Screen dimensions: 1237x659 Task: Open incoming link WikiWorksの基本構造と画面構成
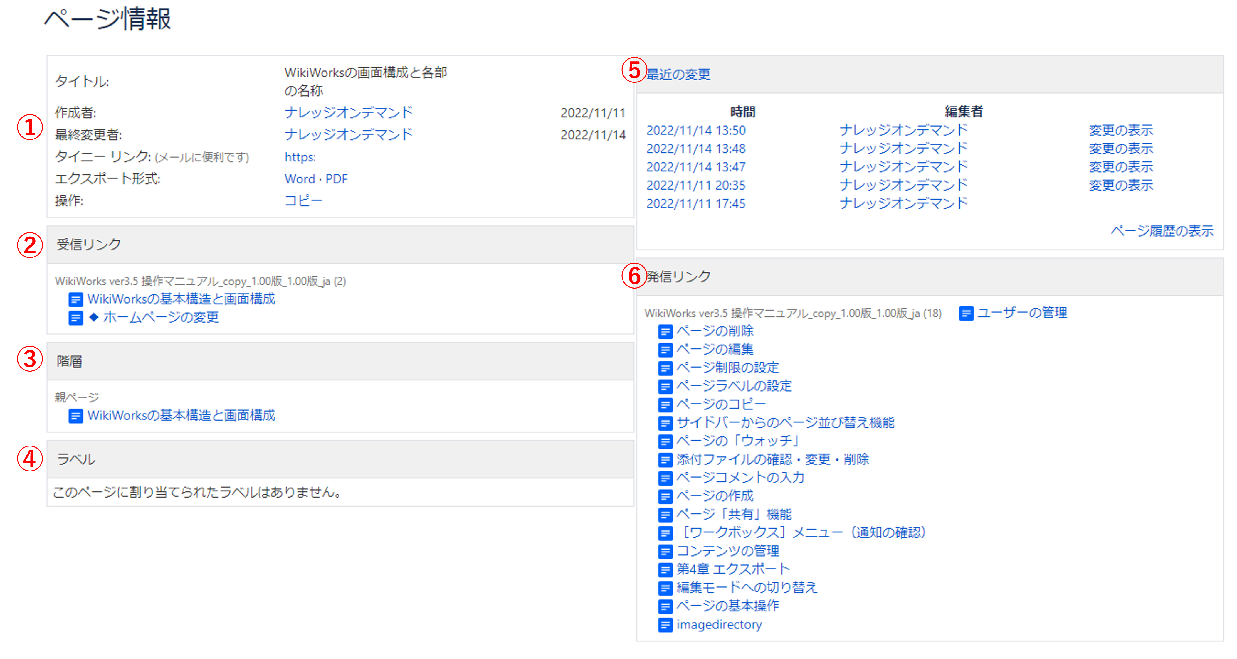(181, 299)
